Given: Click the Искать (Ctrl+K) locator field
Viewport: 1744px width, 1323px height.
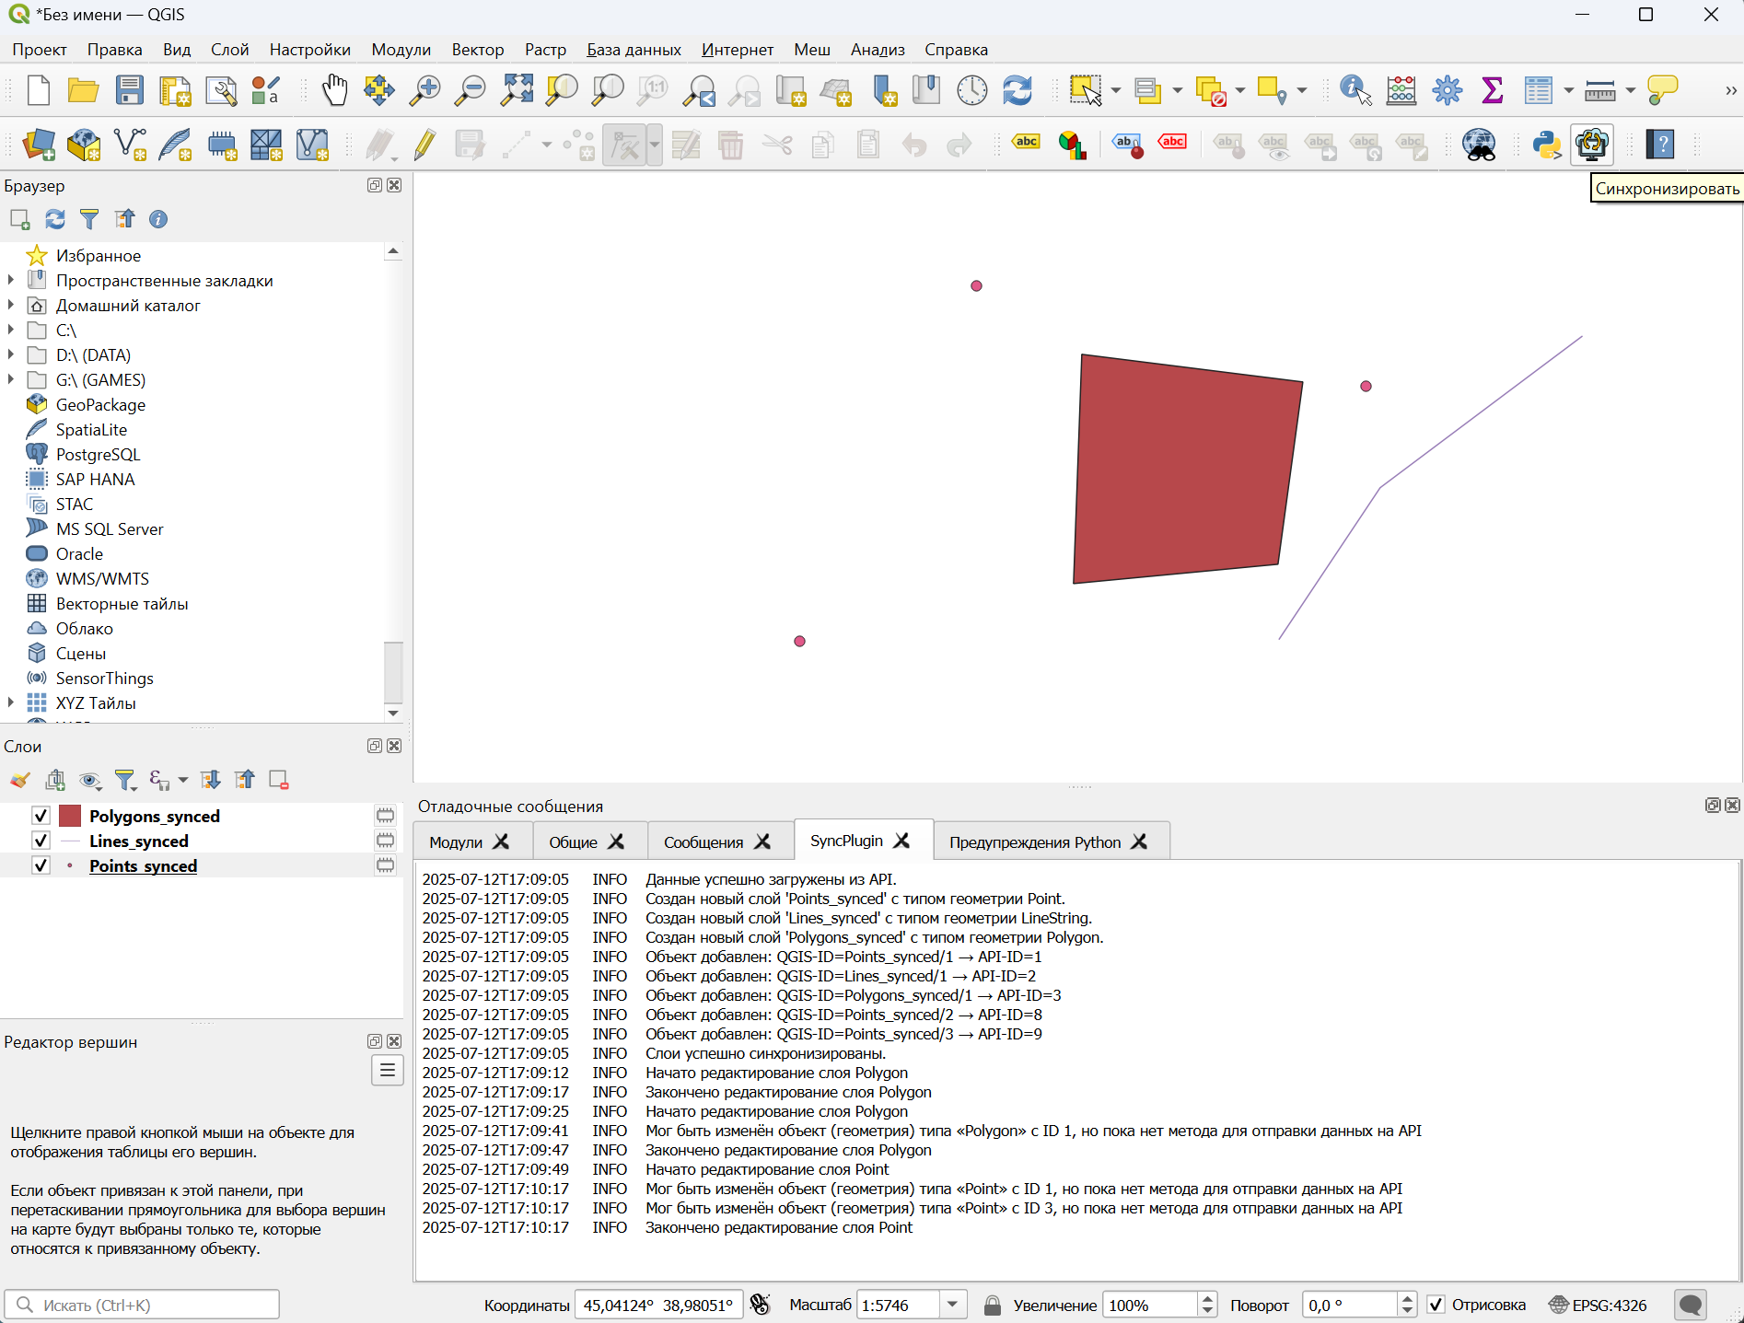Looking at the screenshot, I should click(x=143, y=1305).
